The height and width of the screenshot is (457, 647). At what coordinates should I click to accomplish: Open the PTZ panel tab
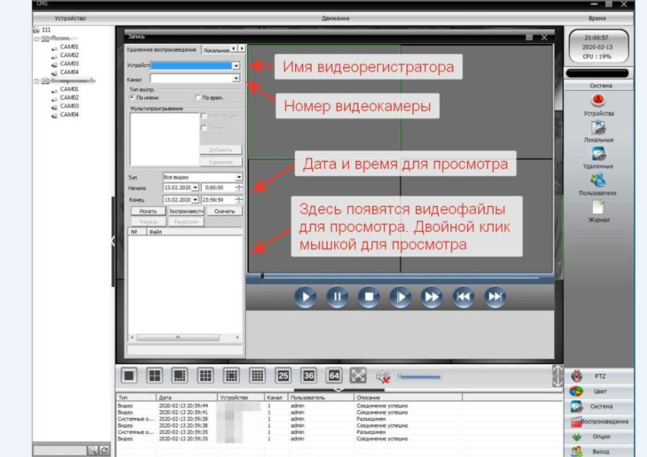click(x=598, y=376)
